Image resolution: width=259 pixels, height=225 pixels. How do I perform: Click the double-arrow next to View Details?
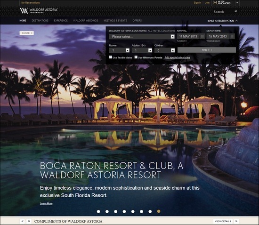click(236, 221)
